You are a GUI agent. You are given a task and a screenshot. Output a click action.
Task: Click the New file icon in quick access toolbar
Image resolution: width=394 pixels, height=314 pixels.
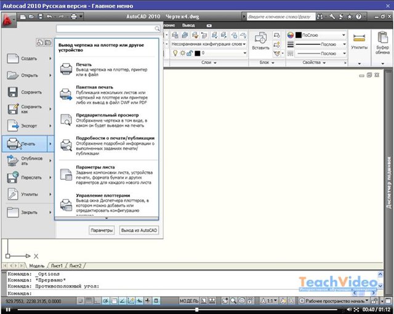pyautogui.click(x=23, y=17)
